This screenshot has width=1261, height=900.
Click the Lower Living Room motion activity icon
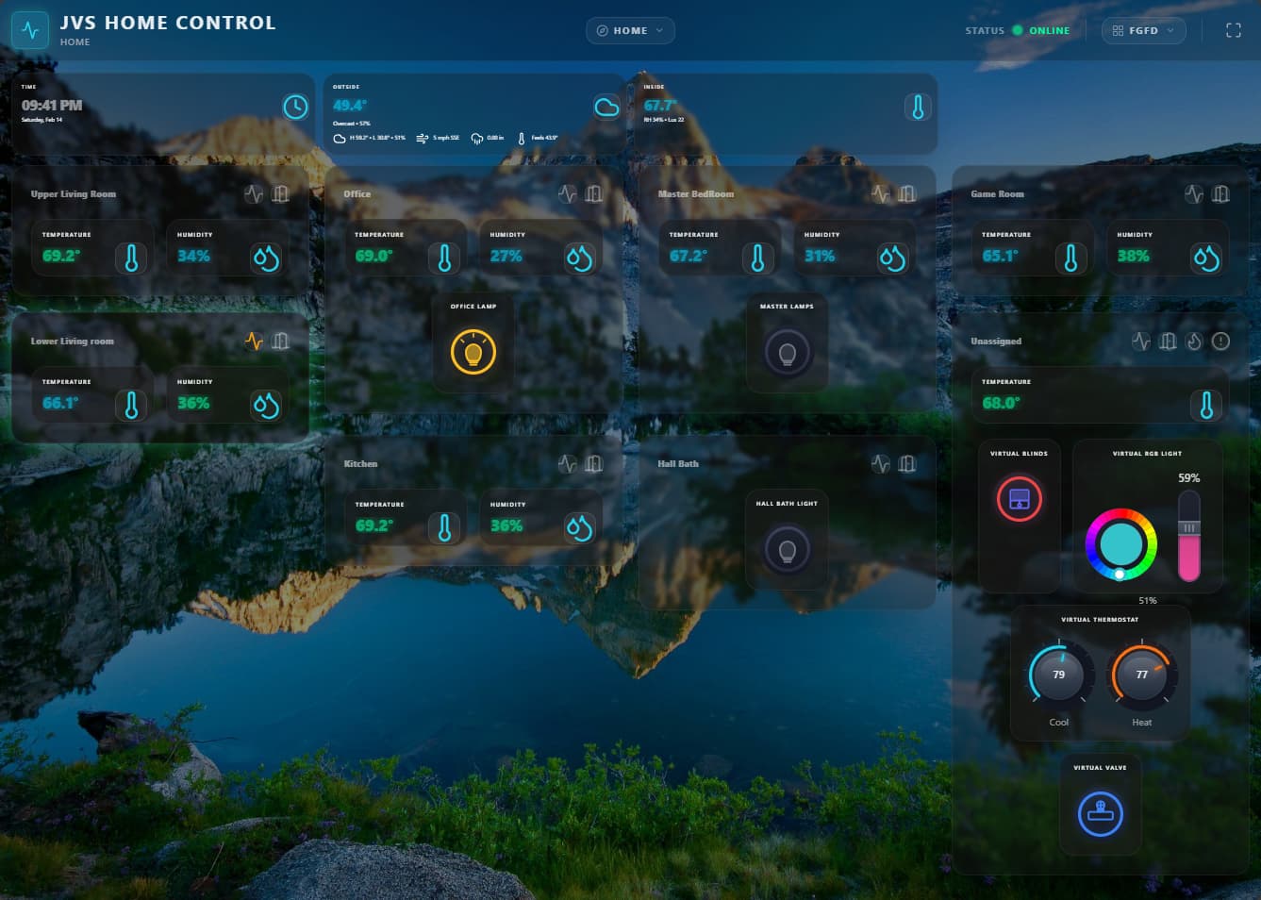254,342
